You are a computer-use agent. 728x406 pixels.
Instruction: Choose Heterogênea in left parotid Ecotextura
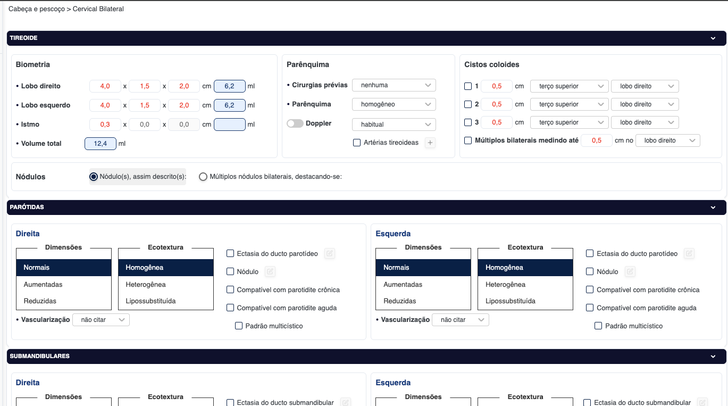click(x=505, y=285)
